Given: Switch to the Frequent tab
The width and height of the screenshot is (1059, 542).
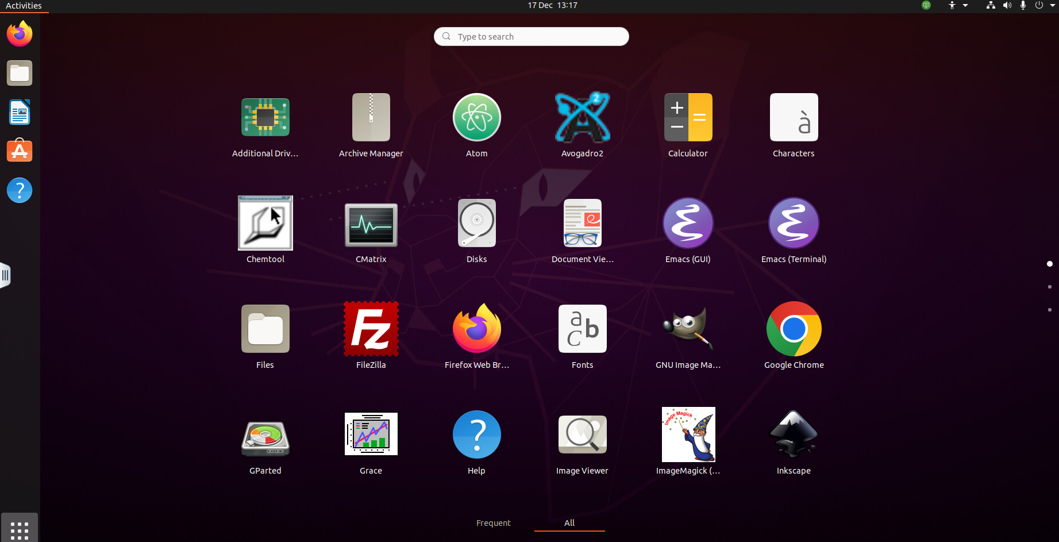Looking at the screenshot, I should point(493,522).
